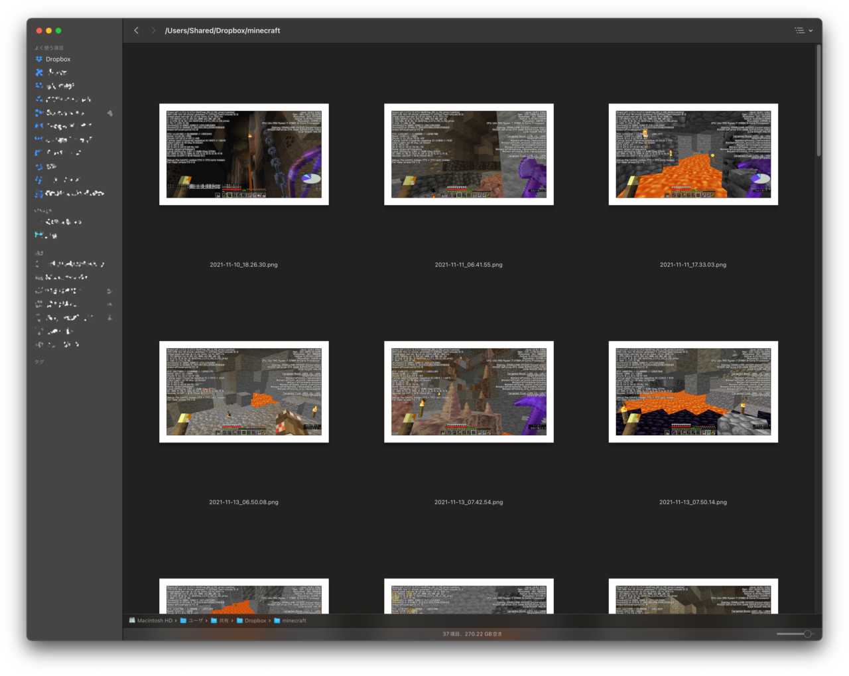
Task: Click the ユーザ folder in the path bar
Action: 192,621
